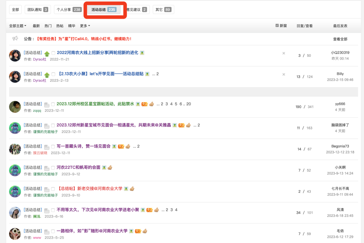Screen dimensions: 364x243
Task: Sort threads by 热门
Action: tap(48, 26)
